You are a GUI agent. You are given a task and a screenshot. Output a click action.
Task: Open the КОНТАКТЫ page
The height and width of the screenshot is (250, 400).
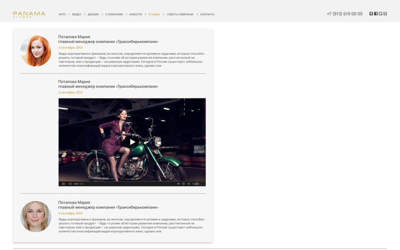tap(207, 14)
